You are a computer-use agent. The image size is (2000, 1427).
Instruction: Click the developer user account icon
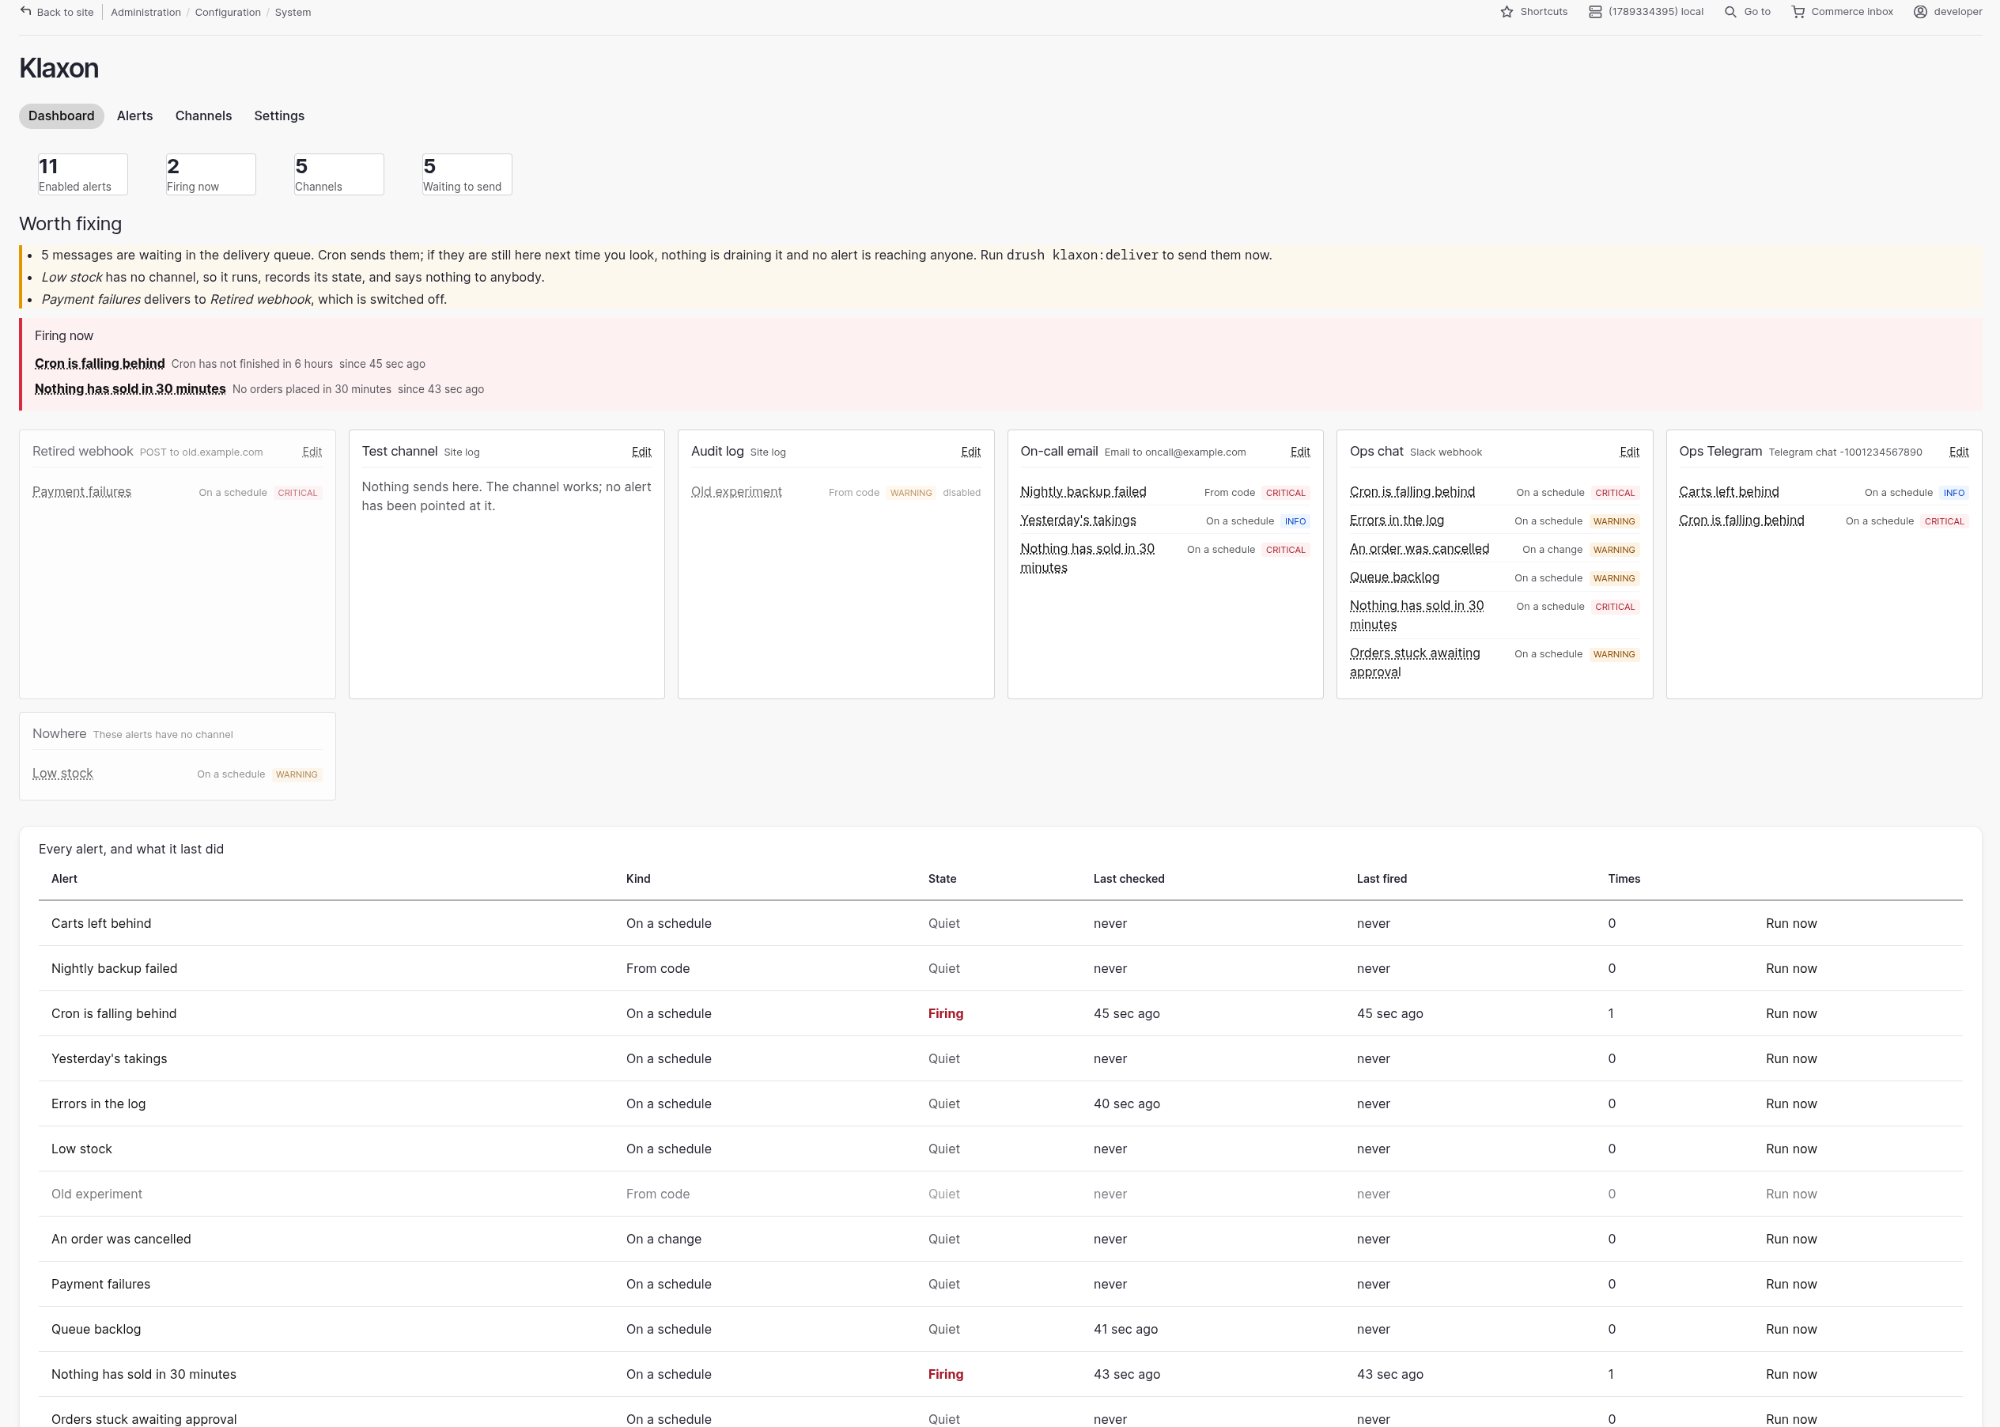click(x=1920, y=13)
